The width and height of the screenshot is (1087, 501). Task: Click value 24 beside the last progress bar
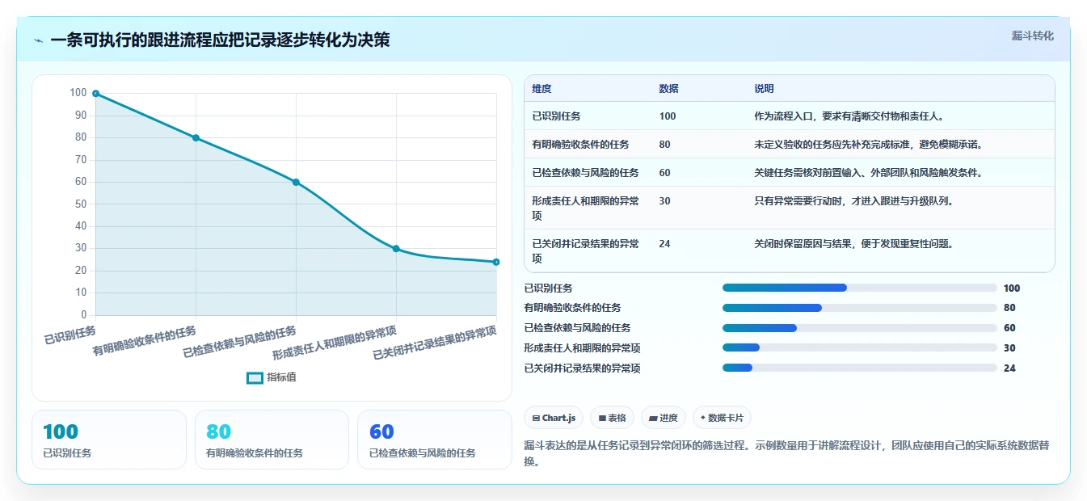tap(1009, 368)
